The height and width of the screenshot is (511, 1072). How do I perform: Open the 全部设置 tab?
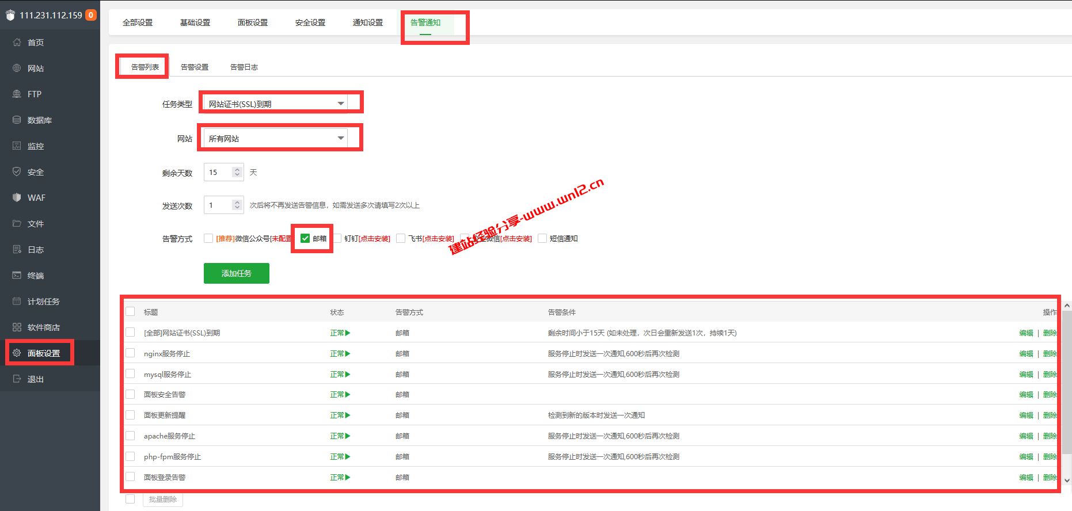[x=138, y=22]
